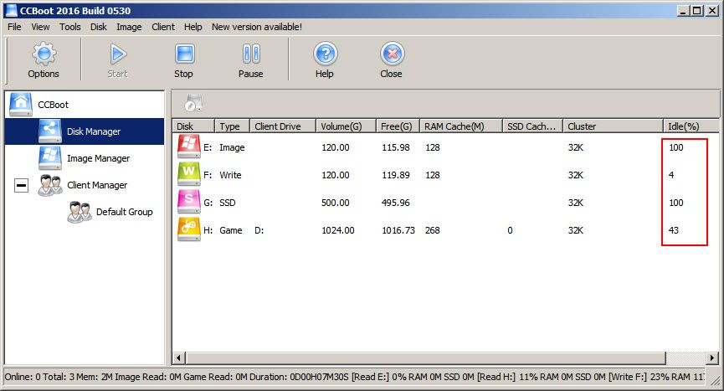Click the 500.00 volume value
This screenshot has width=724, height=391.
click(336, 203)
